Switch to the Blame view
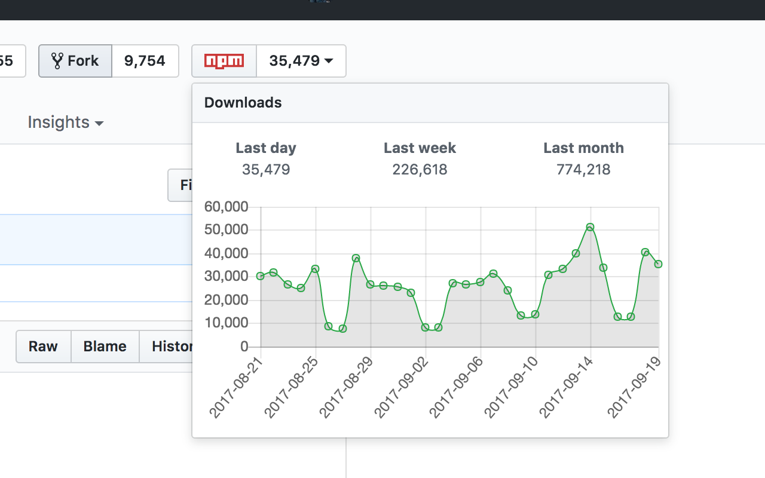The width and height of the screenshot is (765, 478). (105, 346)
